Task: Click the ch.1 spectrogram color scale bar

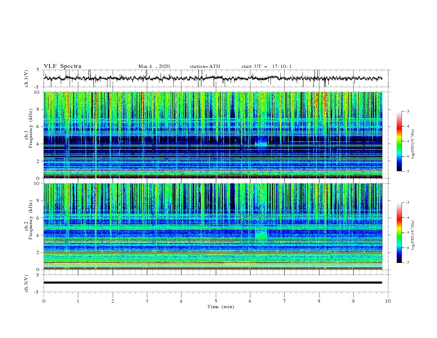Action: click(399, 141)
